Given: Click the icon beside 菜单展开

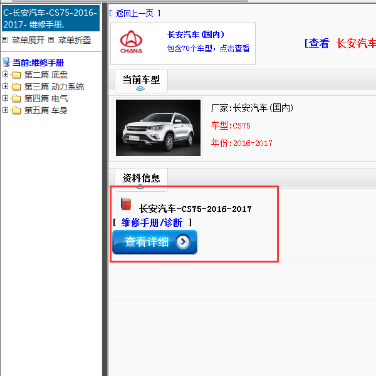Looking at the screenshot, I should pos(5,40).
